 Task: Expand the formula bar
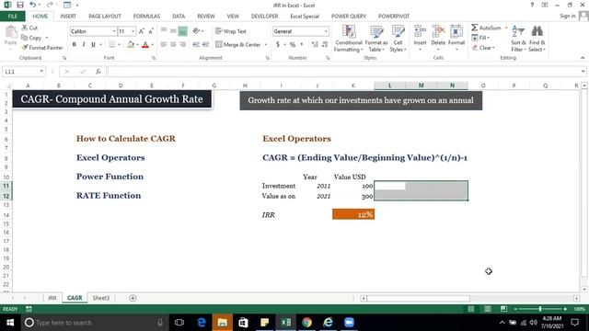coord(583,72)
